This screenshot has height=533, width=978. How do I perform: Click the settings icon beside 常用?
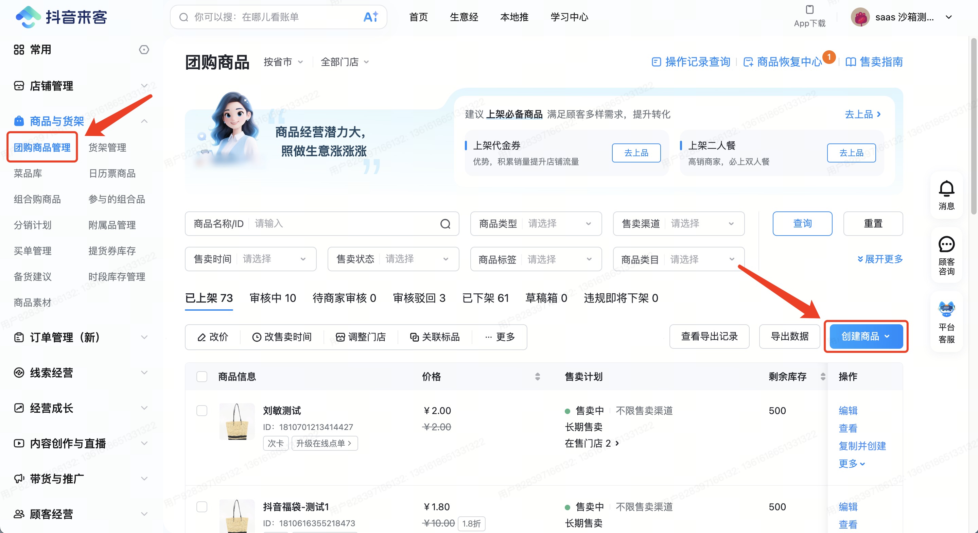[x=144, y=50]
